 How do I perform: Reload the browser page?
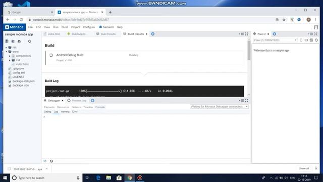point(21,20)
